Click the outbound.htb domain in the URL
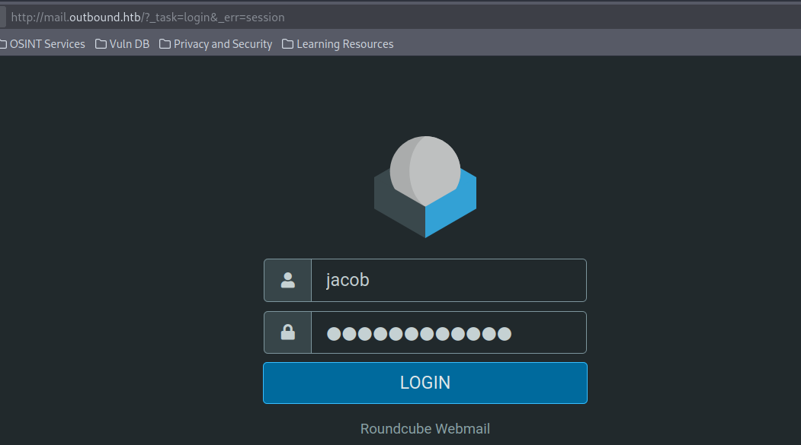 coord(105,17)
